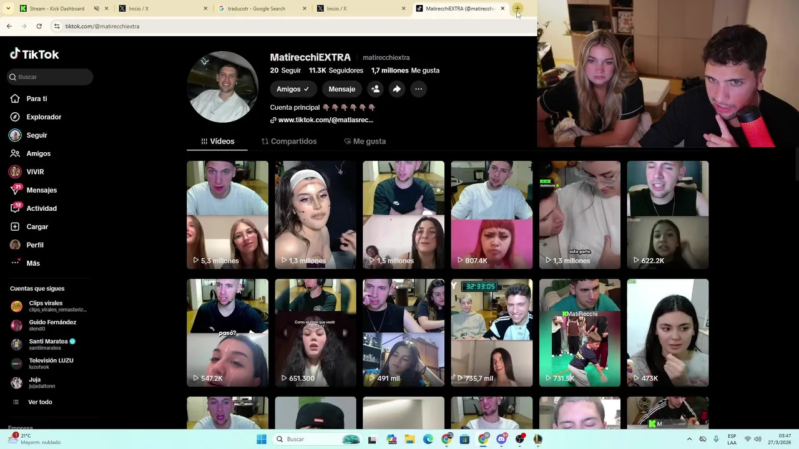The height and width of the screenshot is (449, 799).
Task: Open the MatirecchiEXTRA profile picture
Action: tap(223, 87)
